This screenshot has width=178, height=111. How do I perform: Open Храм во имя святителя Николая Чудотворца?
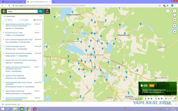tap(21, 60)
